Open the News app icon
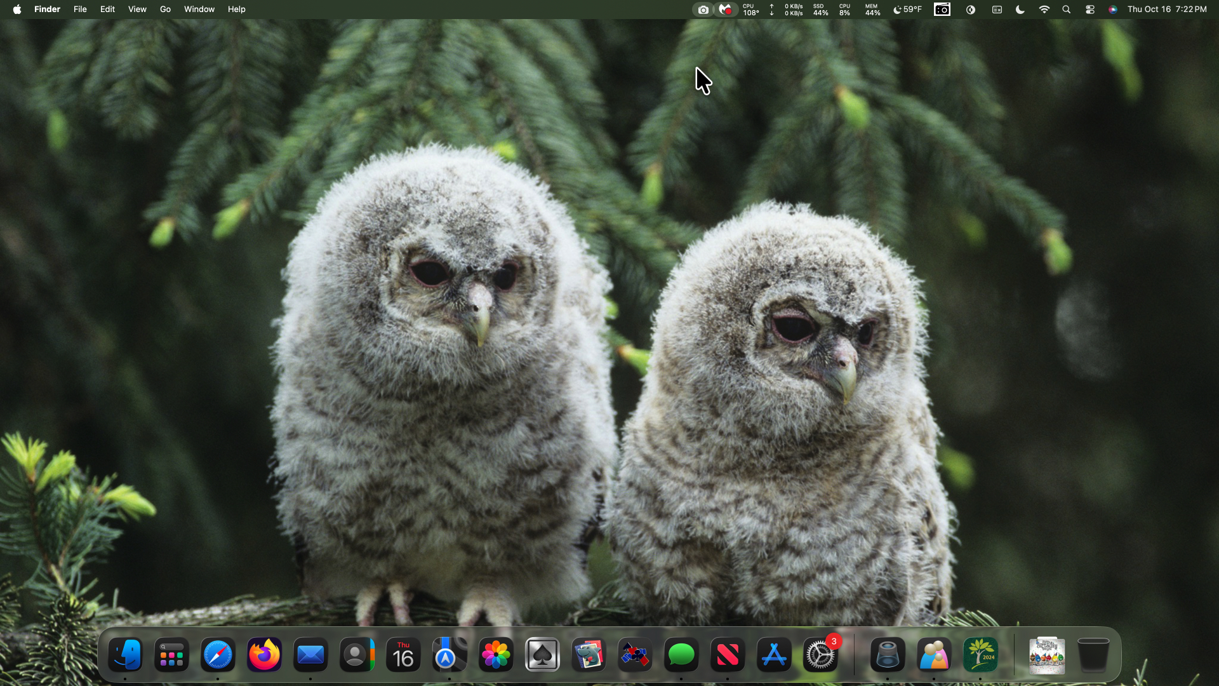 [728, 655]
